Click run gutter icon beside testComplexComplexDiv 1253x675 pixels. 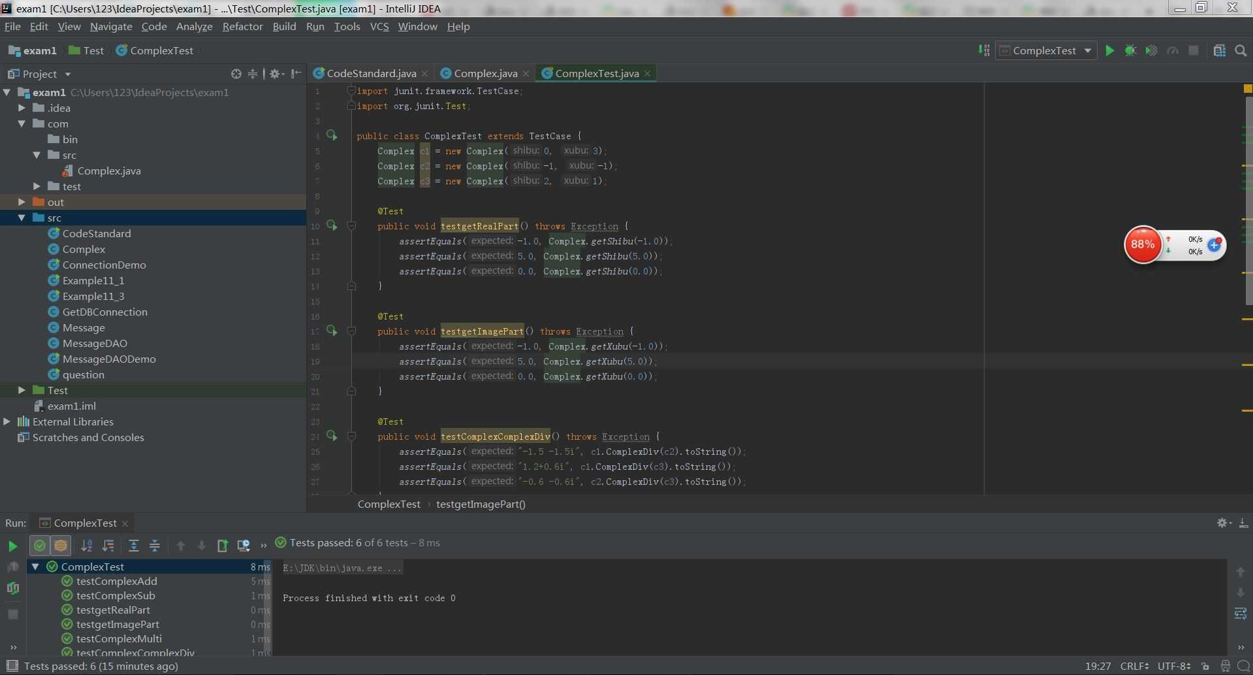(332, 436)
